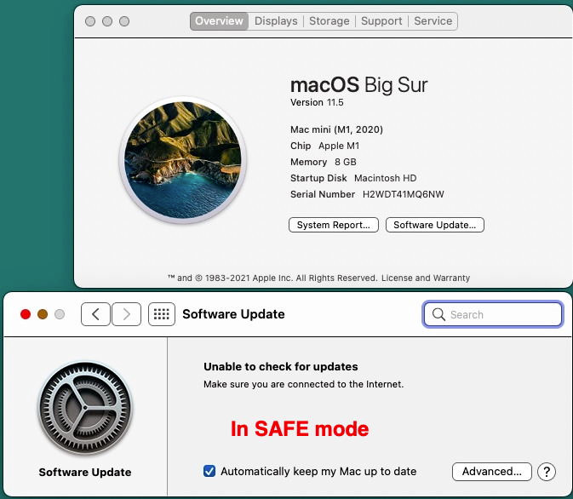Click the macOS Big Sur artwork icon
The width and height of the screenshot is (573, 499).
[x=183, y=160]
